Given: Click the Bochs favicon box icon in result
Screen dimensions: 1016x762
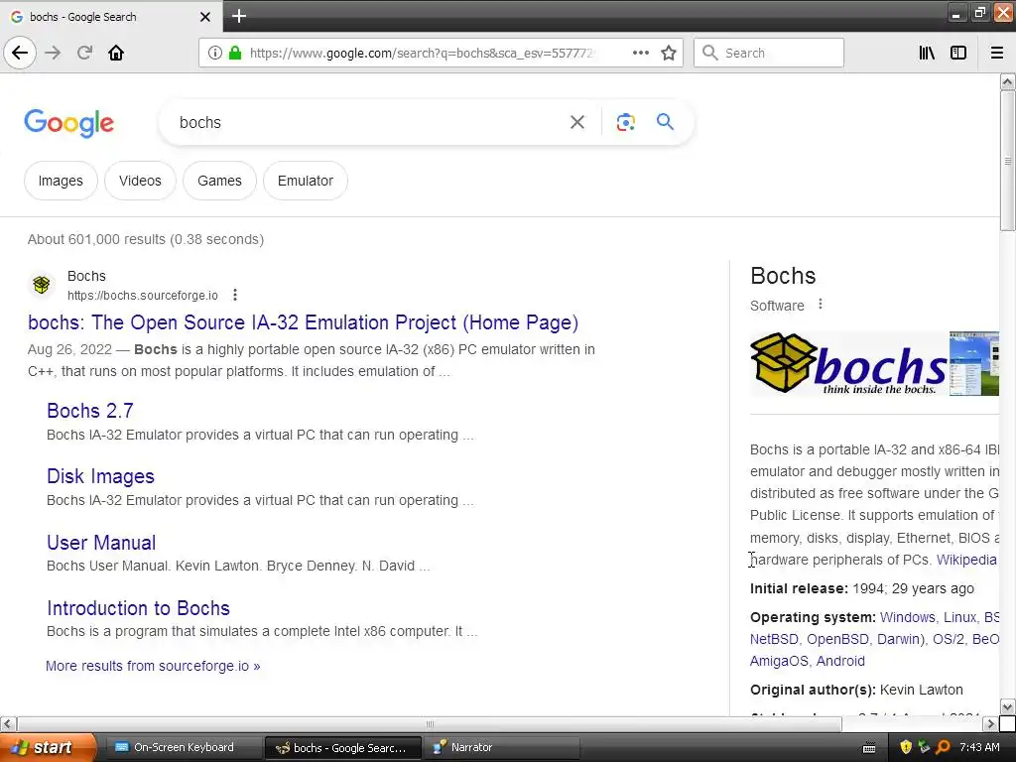Looking at the screenshot, I should (42, 285).
